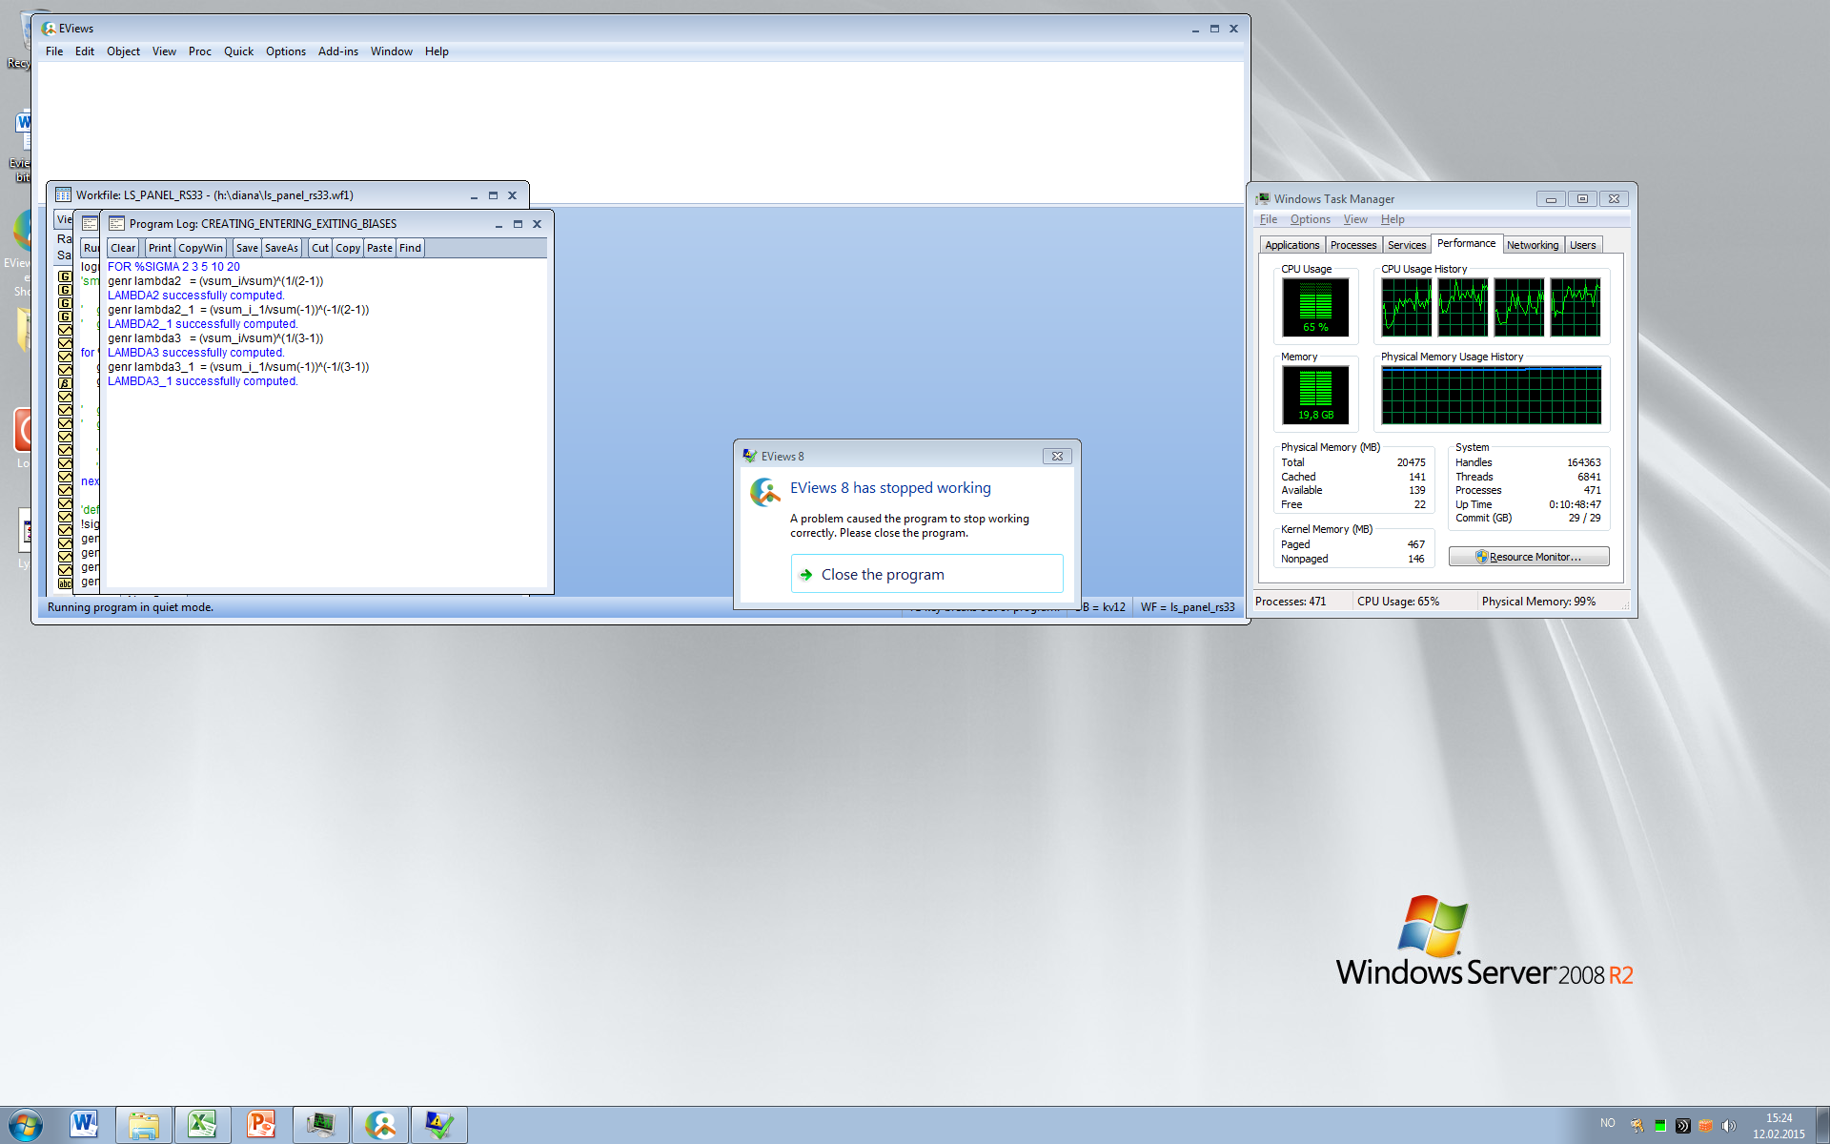Click the EViews icon in crash dialog
The width and height of the screenshot is (1830, 1144).
point(765,492)
